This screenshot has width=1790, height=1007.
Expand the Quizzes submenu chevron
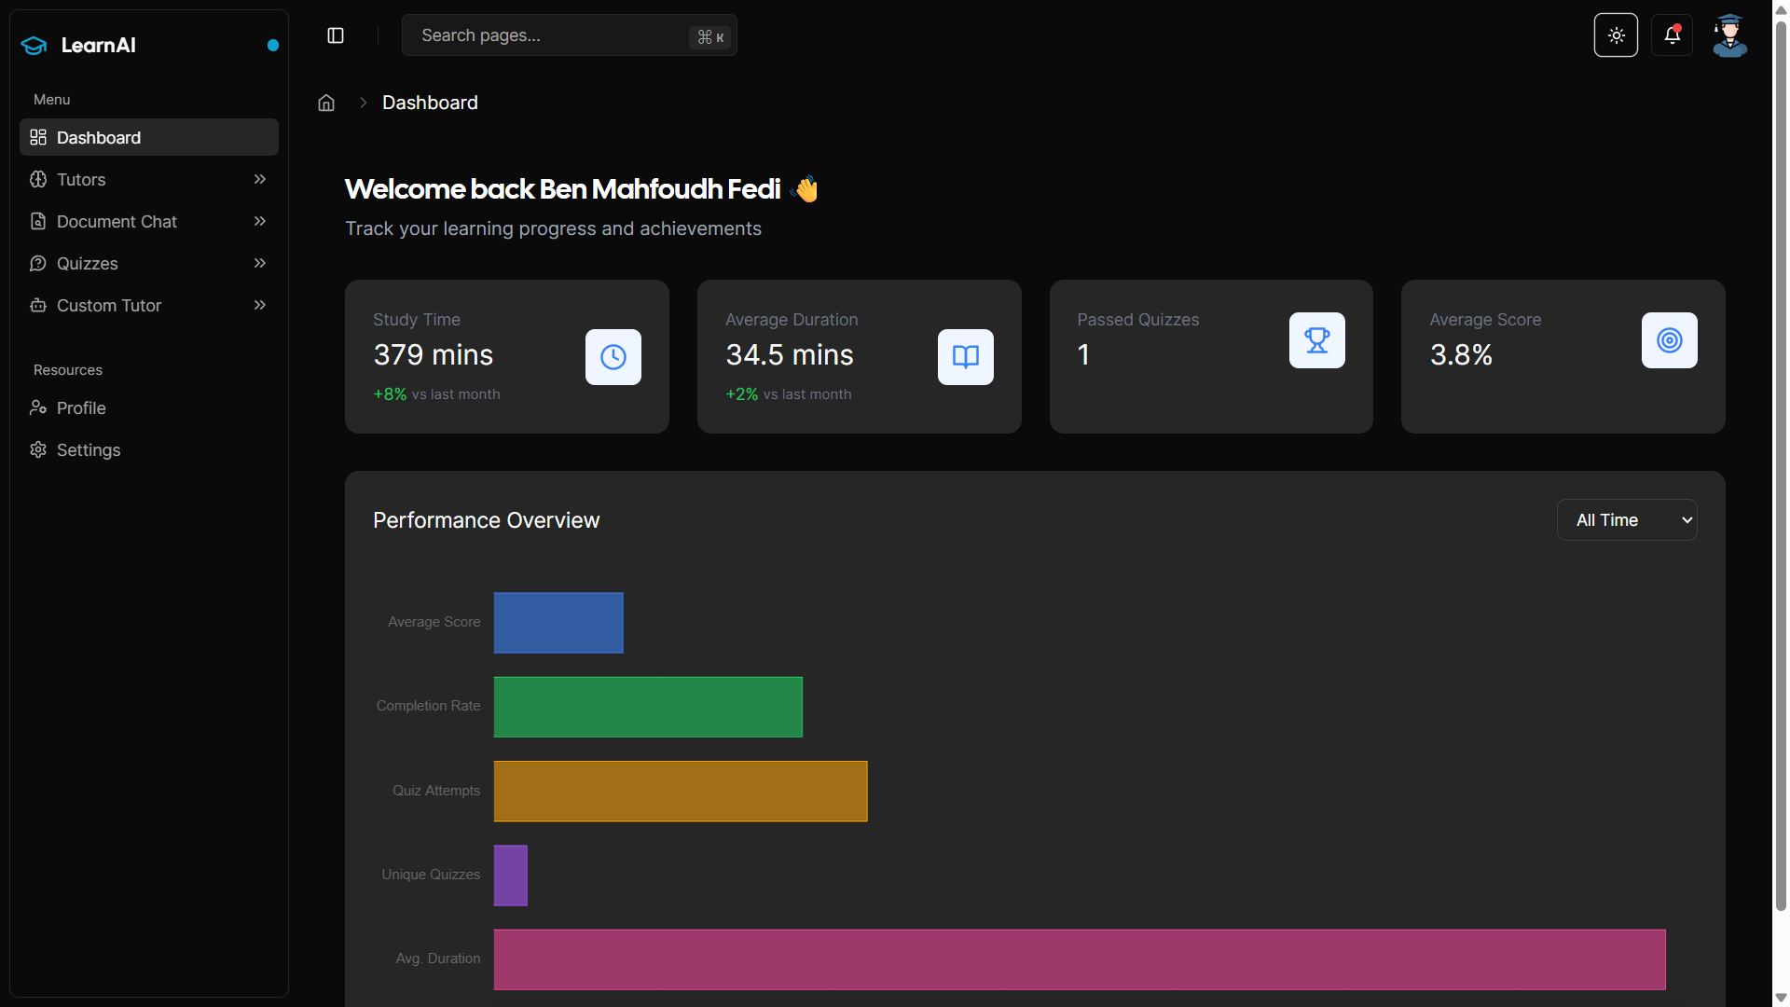(x=260, y=263)
